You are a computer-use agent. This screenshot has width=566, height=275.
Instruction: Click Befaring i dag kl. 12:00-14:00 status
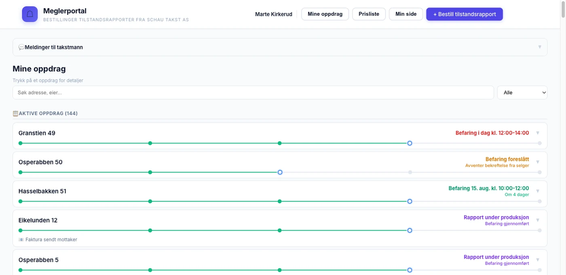(492, 133)
